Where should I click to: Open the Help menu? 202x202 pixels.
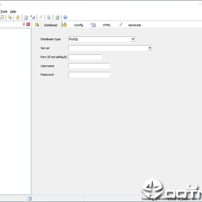pos(13,12)
